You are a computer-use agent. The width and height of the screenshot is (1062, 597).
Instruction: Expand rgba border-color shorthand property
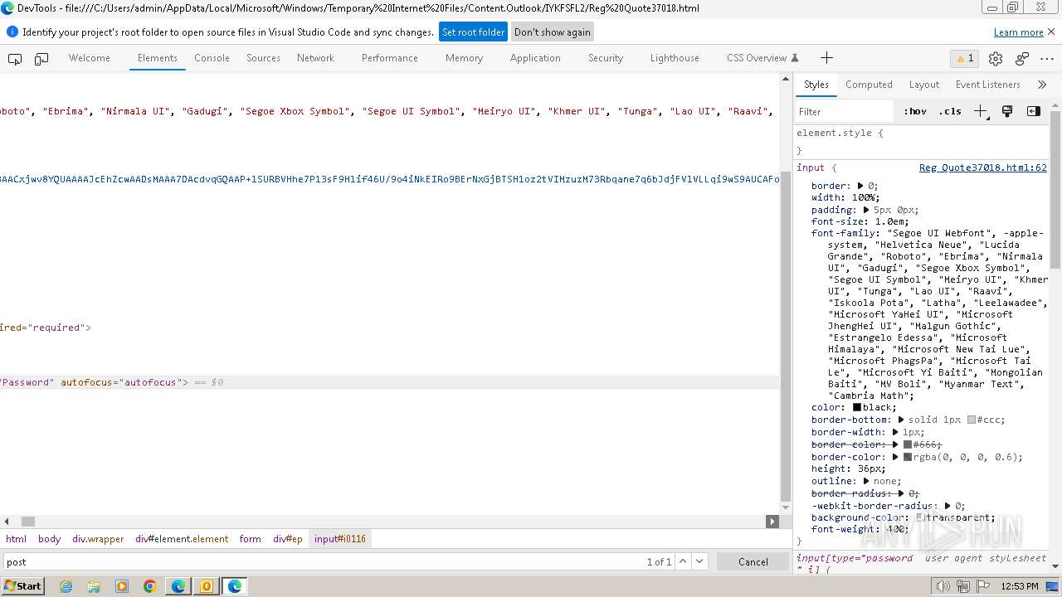[x=895, y=457]
